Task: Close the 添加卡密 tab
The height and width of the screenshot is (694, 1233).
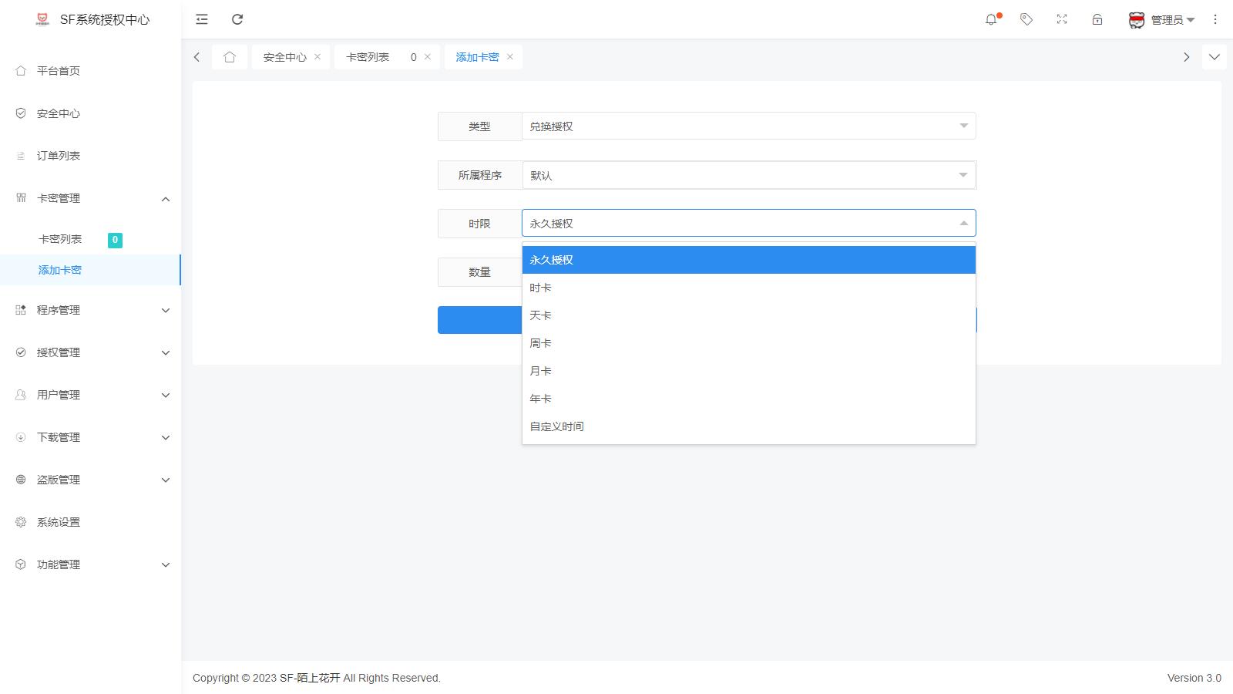Action: [x=509, y=56]
